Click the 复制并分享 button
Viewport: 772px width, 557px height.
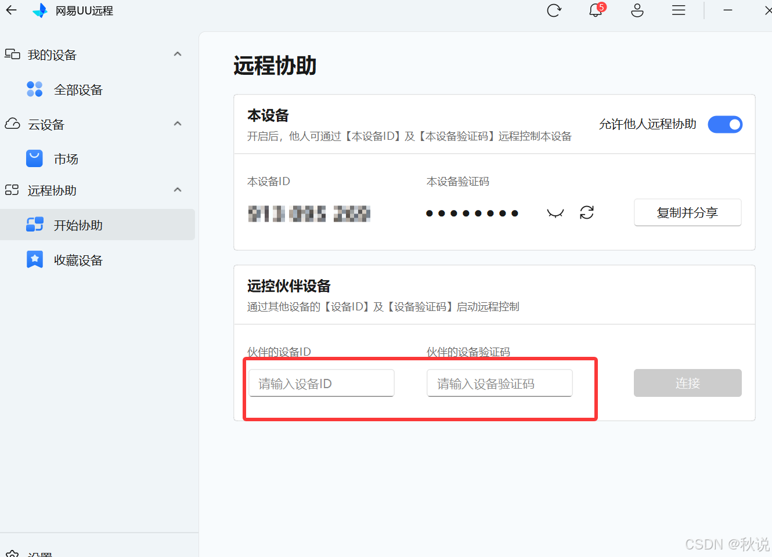click(x=687, y=212)
